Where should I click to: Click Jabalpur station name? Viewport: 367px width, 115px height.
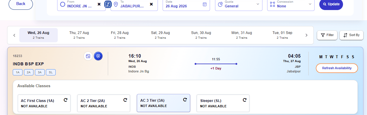pyautogui.click(x=294, y=71)
